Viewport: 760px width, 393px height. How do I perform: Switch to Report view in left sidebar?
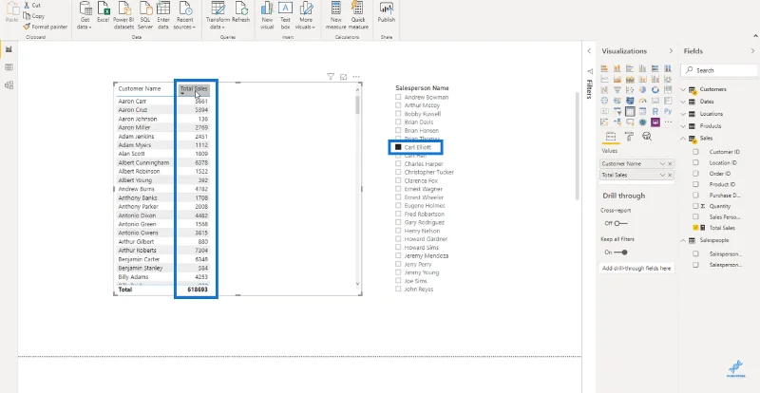(x=9, y=49)
